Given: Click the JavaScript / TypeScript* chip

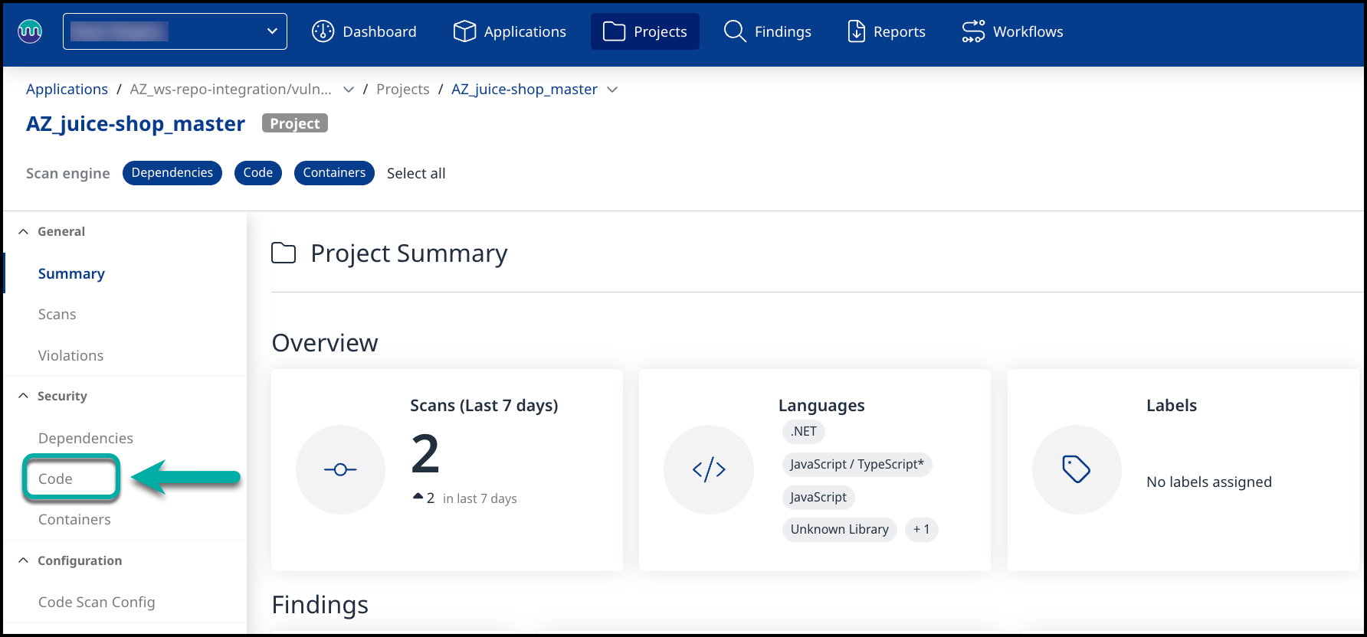Looking at the screenshot, I should point(857,465).
